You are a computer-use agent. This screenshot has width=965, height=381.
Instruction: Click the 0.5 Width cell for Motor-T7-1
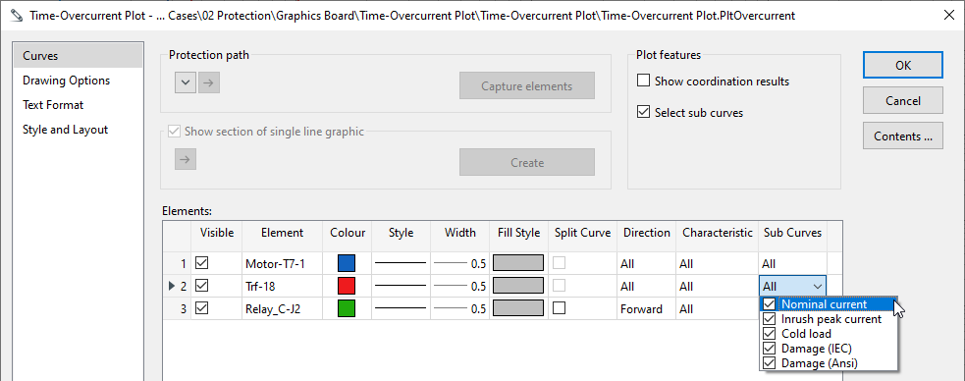tap(459, 263)
